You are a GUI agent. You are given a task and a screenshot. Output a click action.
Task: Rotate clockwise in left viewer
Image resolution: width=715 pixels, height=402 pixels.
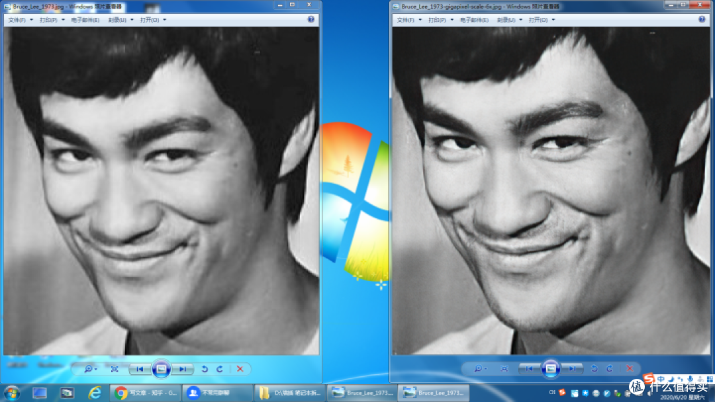(x=220, y=369)
